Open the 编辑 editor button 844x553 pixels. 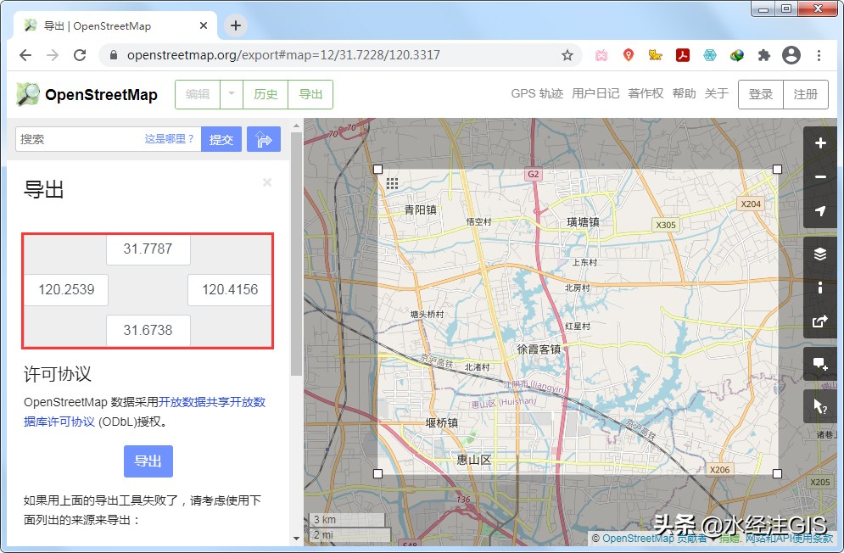[198, 94]
